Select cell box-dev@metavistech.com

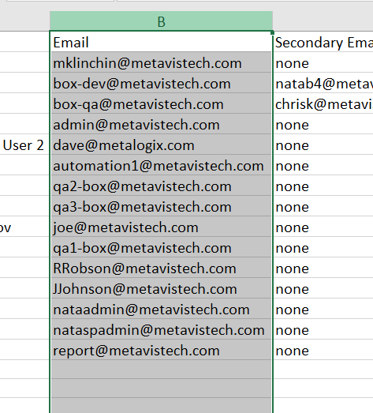click(161, 83)
